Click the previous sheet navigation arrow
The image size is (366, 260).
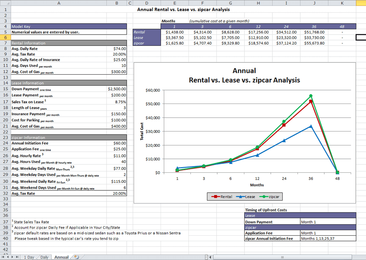[x=7, y=257]
